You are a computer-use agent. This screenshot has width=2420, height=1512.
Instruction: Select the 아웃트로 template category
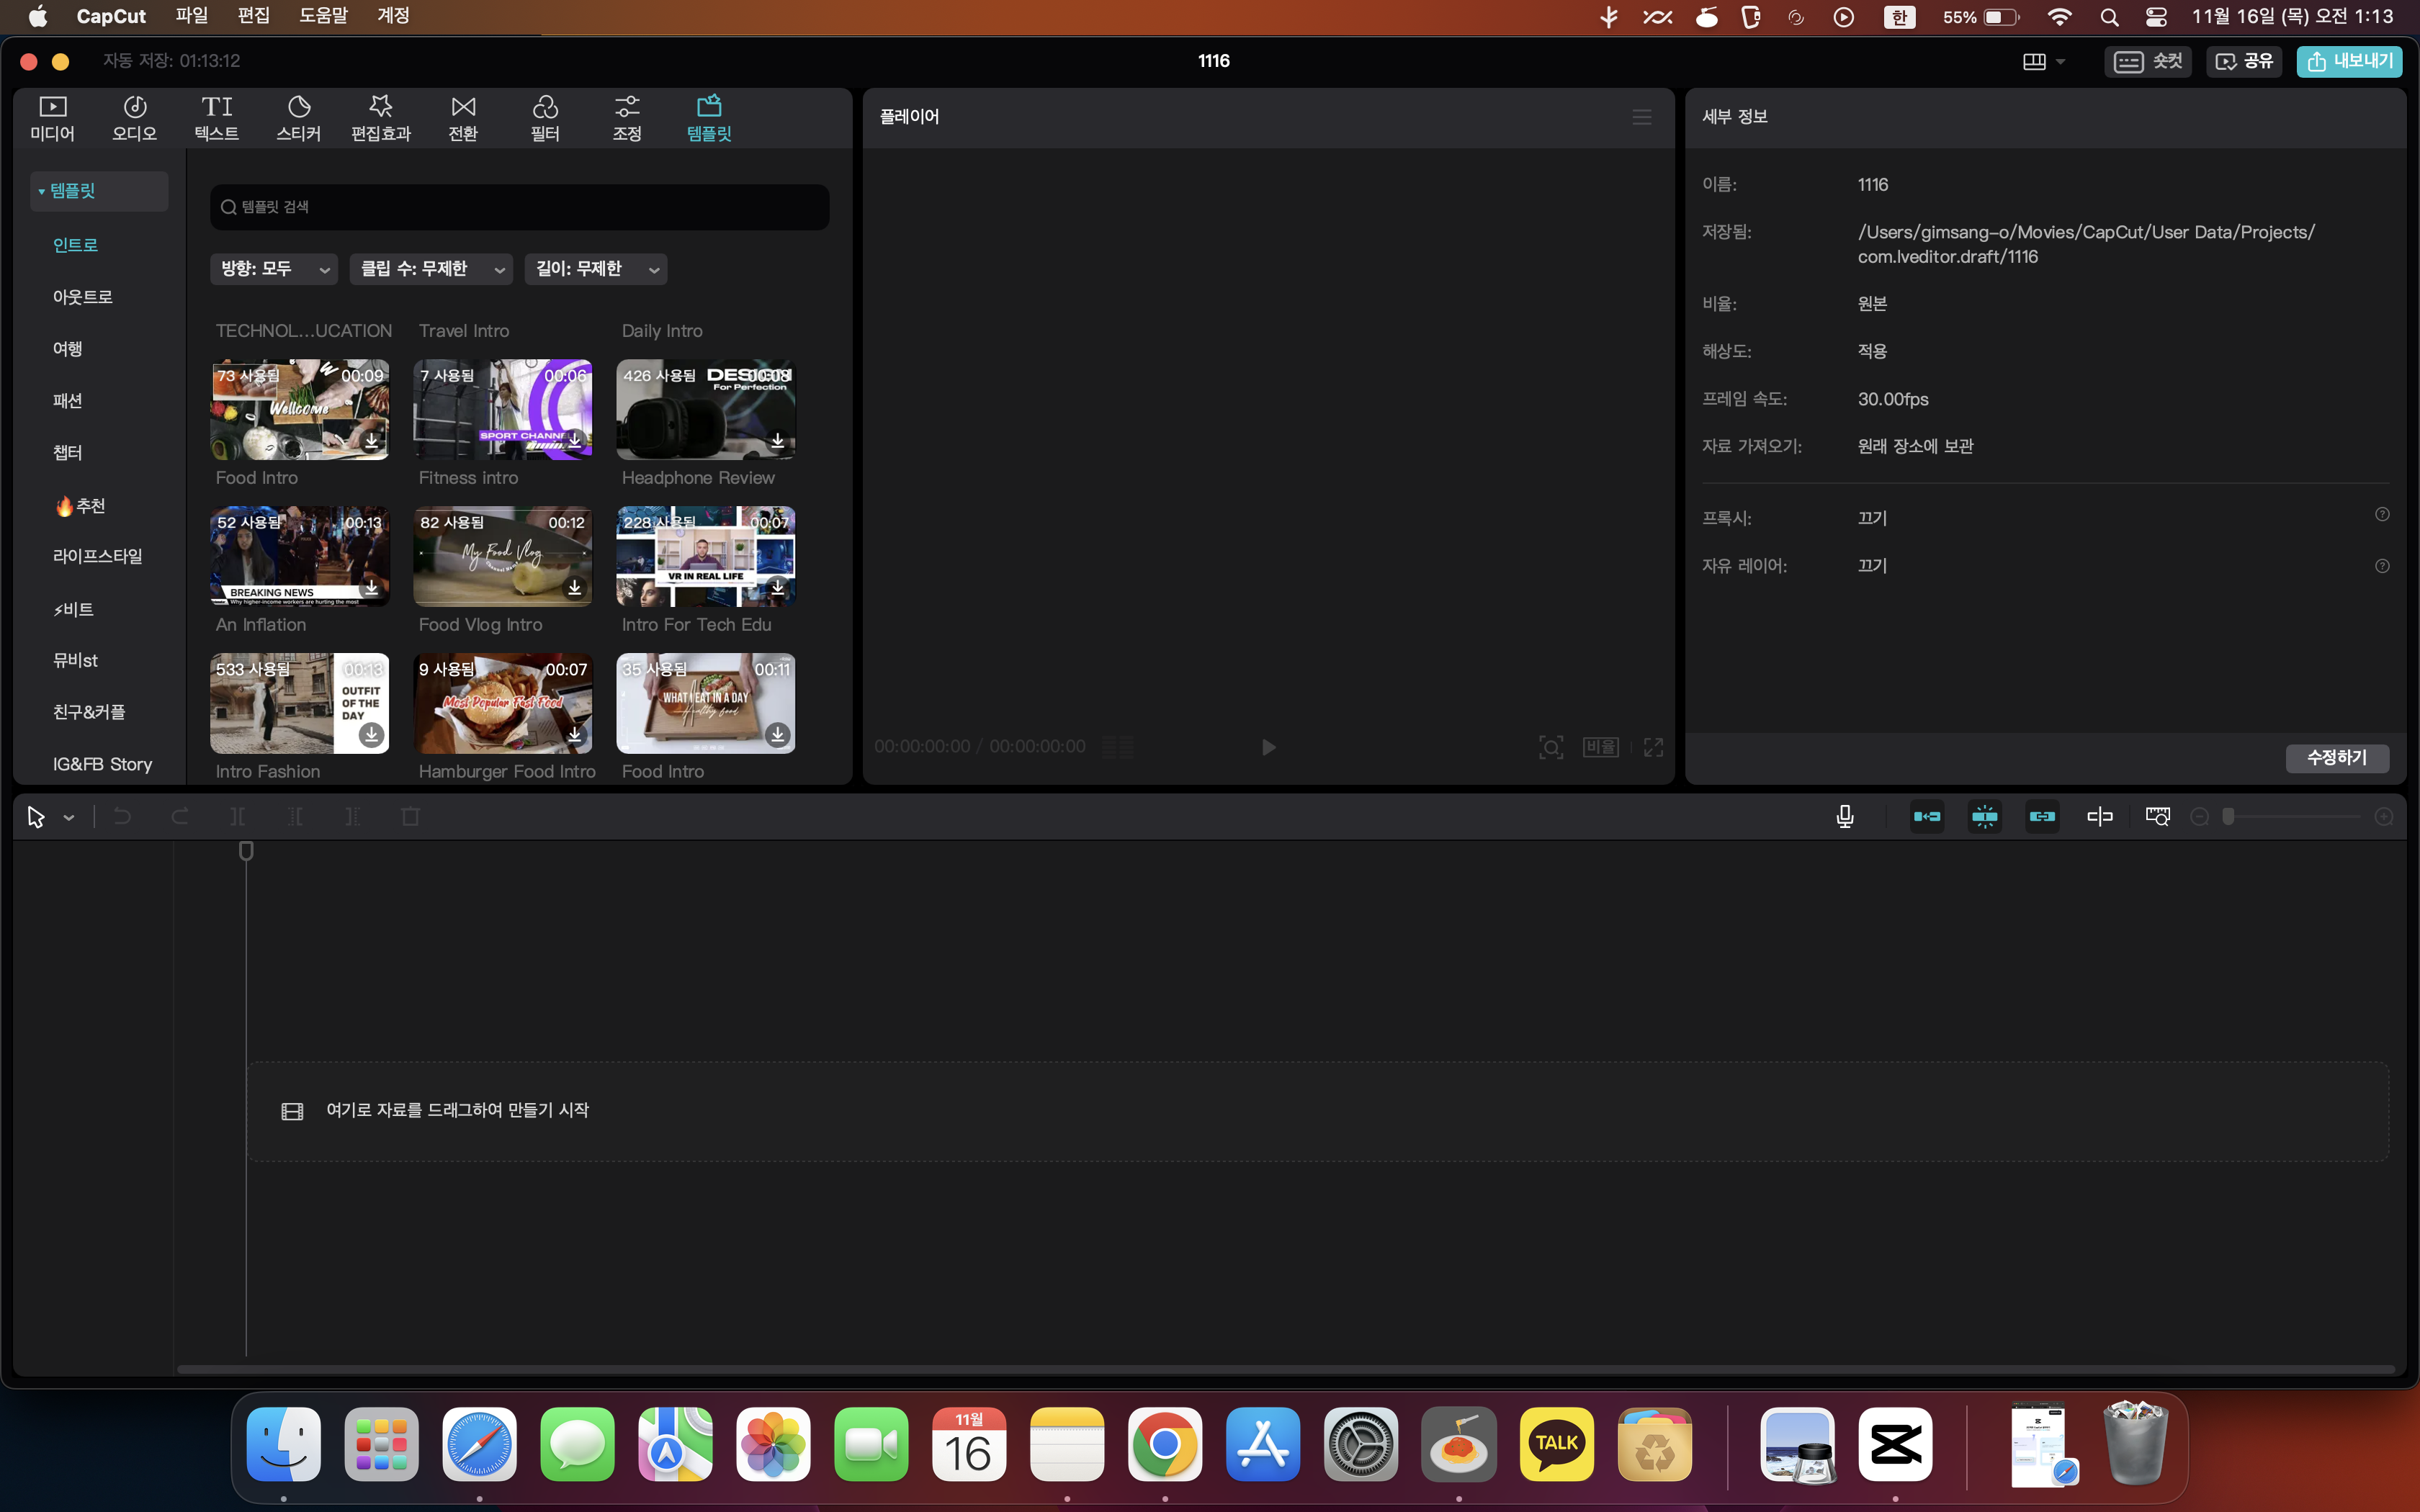[83, 297]
